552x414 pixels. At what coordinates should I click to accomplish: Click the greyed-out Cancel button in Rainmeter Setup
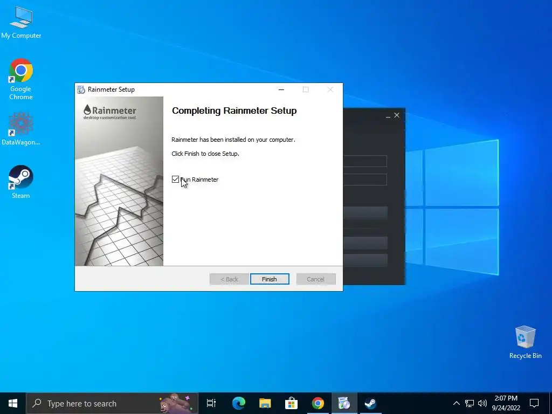pos(316,279)
